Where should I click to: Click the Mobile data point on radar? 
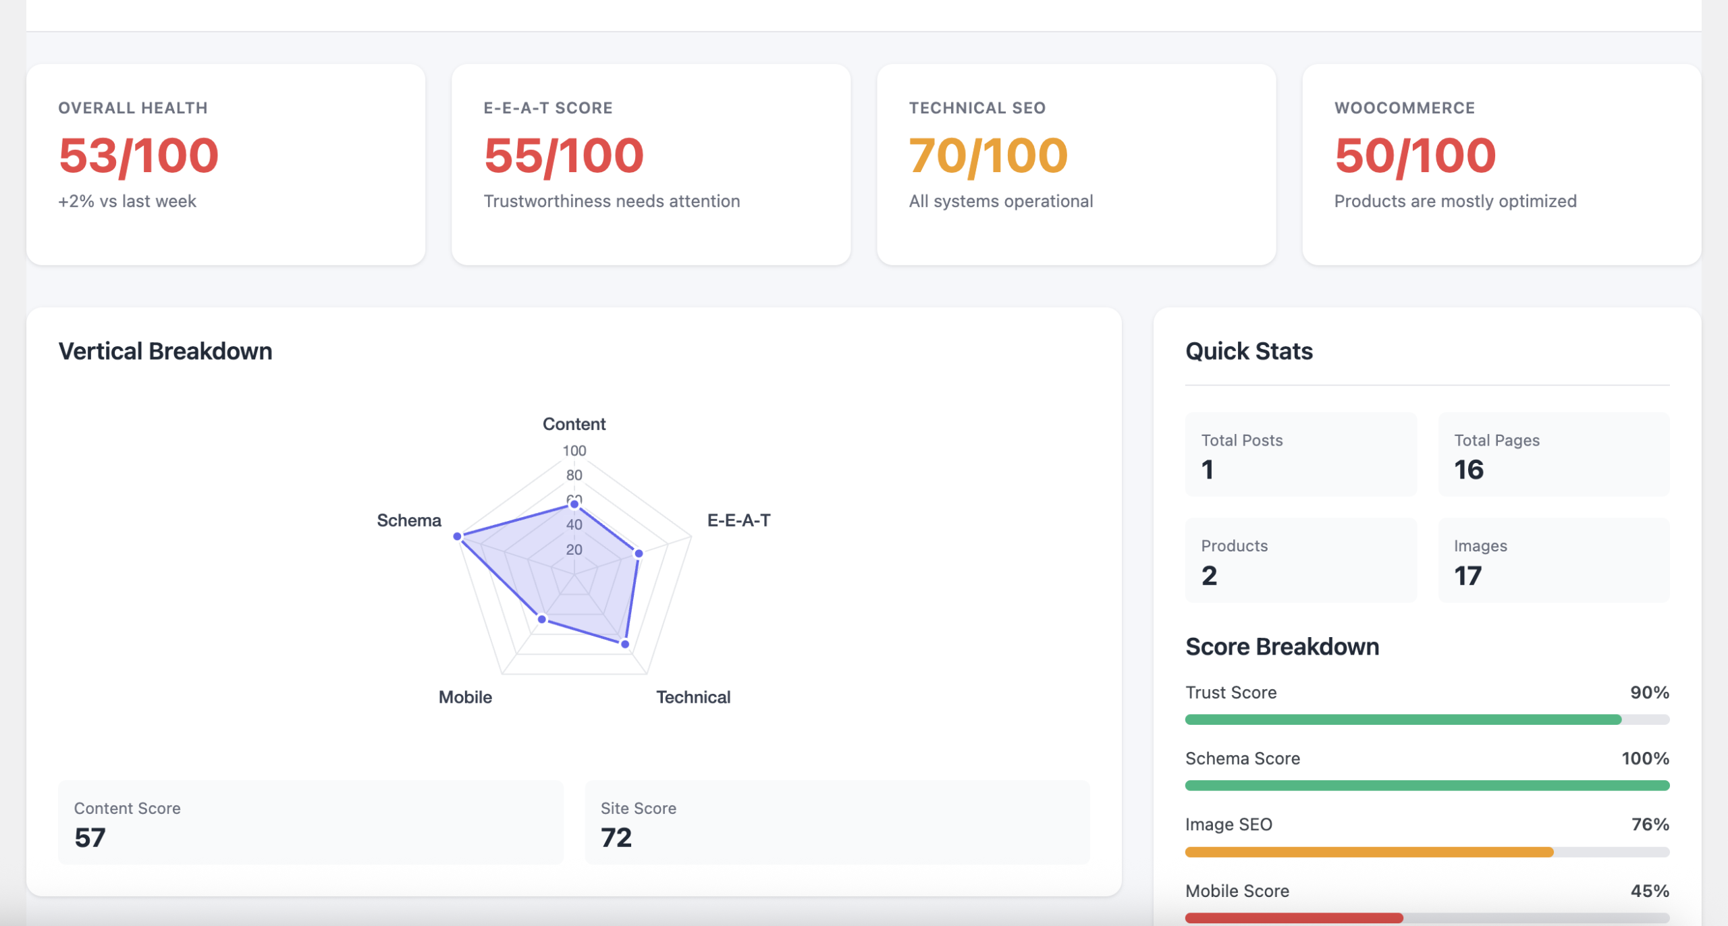coord(542,619)
